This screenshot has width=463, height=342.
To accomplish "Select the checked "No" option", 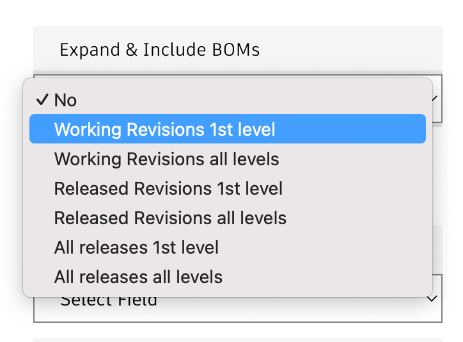I will 66,100.
